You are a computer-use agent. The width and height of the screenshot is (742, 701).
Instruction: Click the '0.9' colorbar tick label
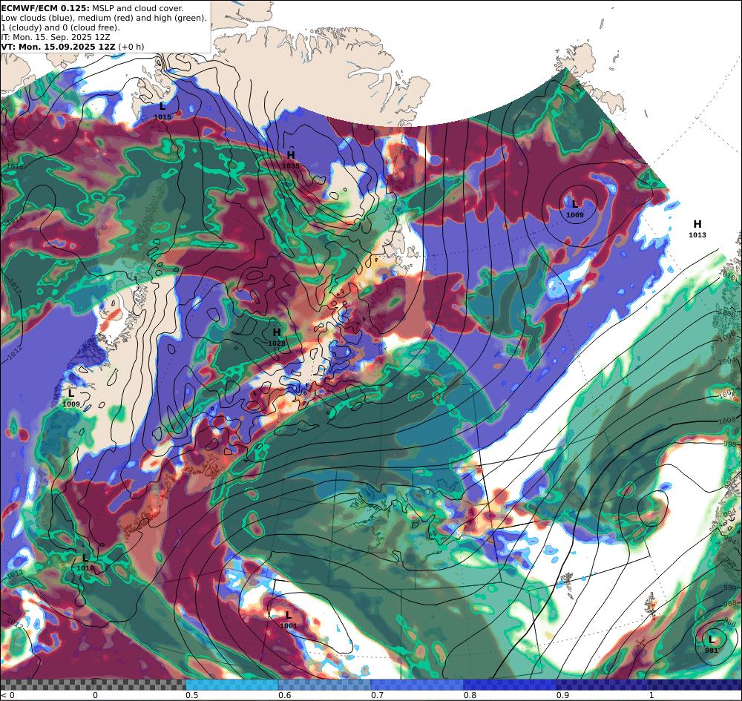pyautogui.click(x=562, y=695)
